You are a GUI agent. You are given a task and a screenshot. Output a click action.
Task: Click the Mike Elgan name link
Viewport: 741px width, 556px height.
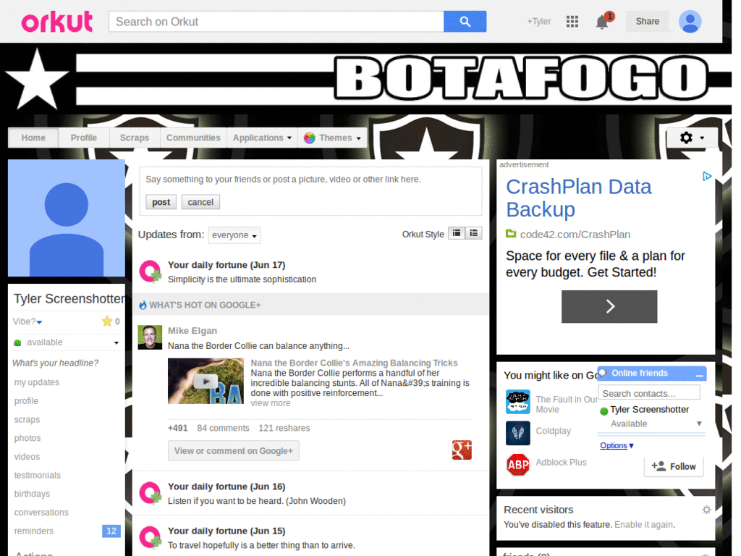(x=192, y=330)
